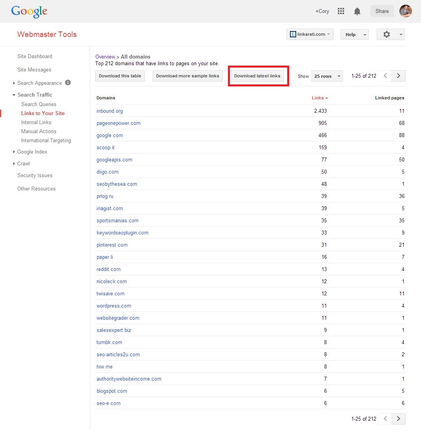Open the settings gear menu
Screen dimensions: 421x436
point(390,35)
